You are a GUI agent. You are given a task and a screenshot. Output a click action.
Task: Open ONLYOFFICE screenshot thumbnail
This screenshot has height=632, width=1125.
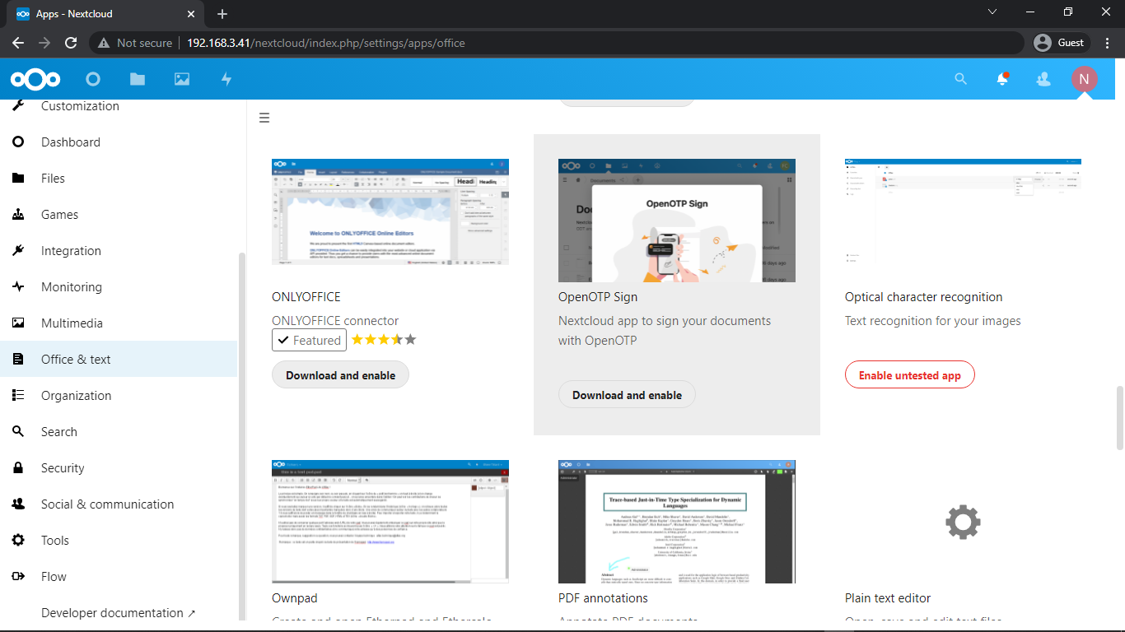click(390, 212)
